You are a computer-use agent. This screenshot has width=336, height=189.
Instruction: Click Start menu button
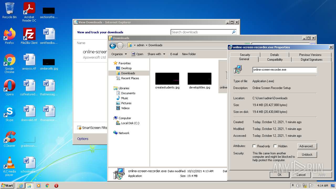[x=7, y=186]
